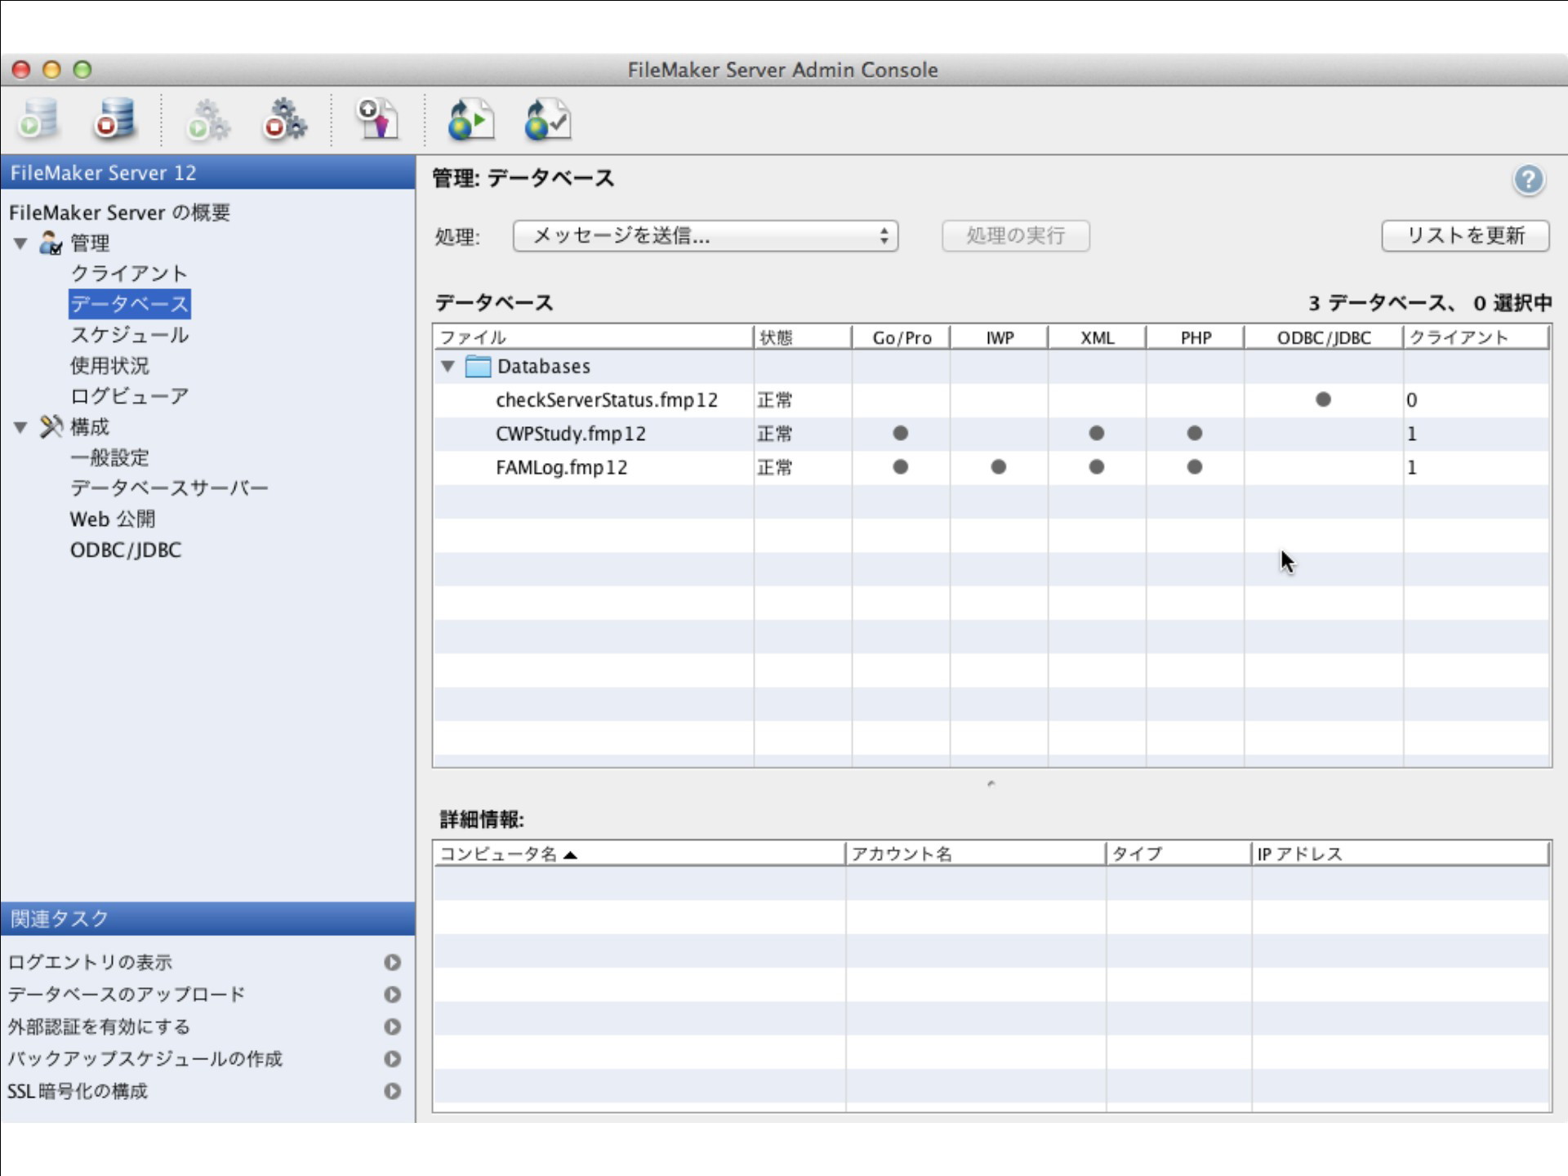Click the Go/Pro dot for CWPStudy.fmp12
Screen dimensions: 1568x1176
900,433
